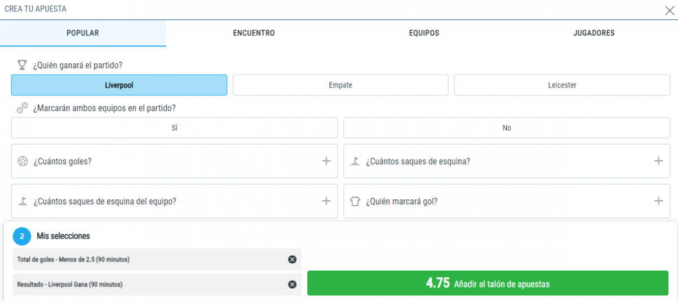Click the soccer ball icon next to '¿Cuántos goles?'
The height and width of the screenshot is (305, 678).
pyautogui.click(x=23, y=161)
